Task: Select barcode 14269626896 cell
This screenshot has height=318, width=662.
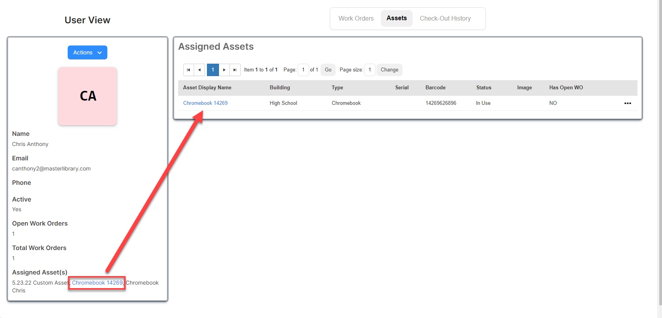Action: (x=441, y=103)
